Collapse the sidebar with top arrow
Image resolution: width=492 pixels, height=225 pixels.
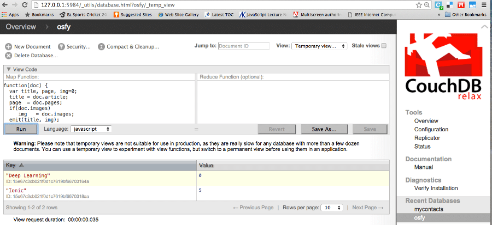pyautogui.click(x=483, y=26)
